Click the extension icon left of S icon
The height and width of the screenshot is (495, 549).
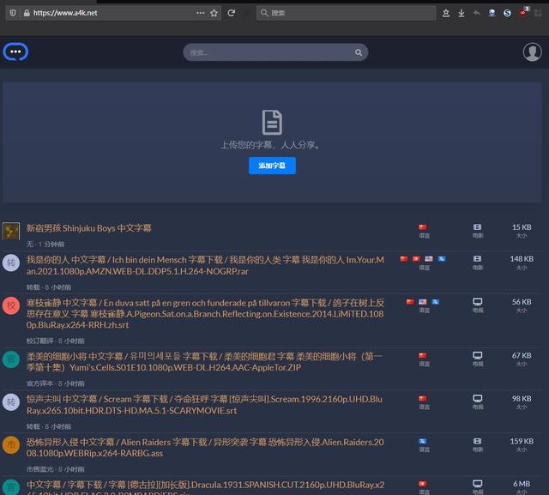tap(492, 14)
